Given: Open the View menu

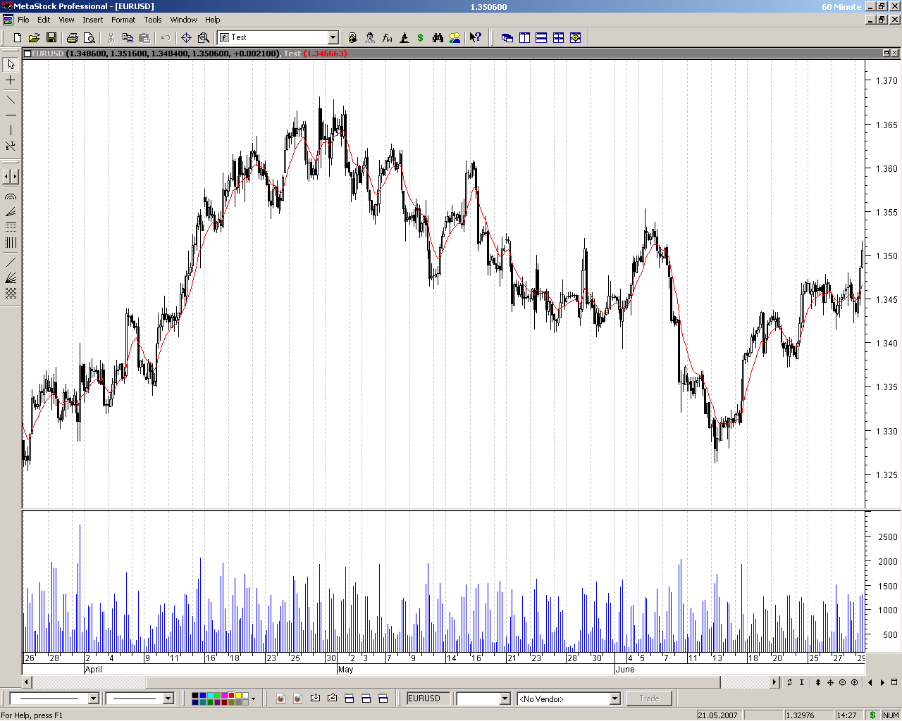Looking at the screenshot, I should click(66, 20).
